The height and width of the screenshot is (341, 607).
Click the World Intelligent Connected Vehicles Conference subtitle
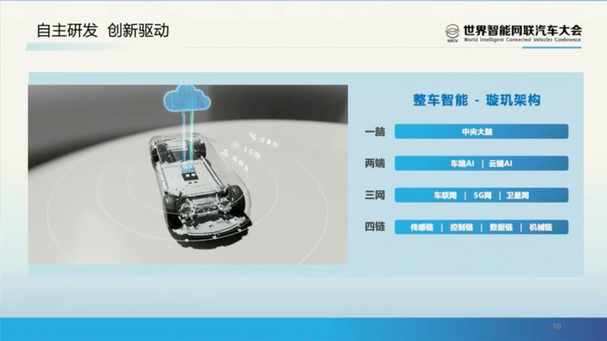522,40
